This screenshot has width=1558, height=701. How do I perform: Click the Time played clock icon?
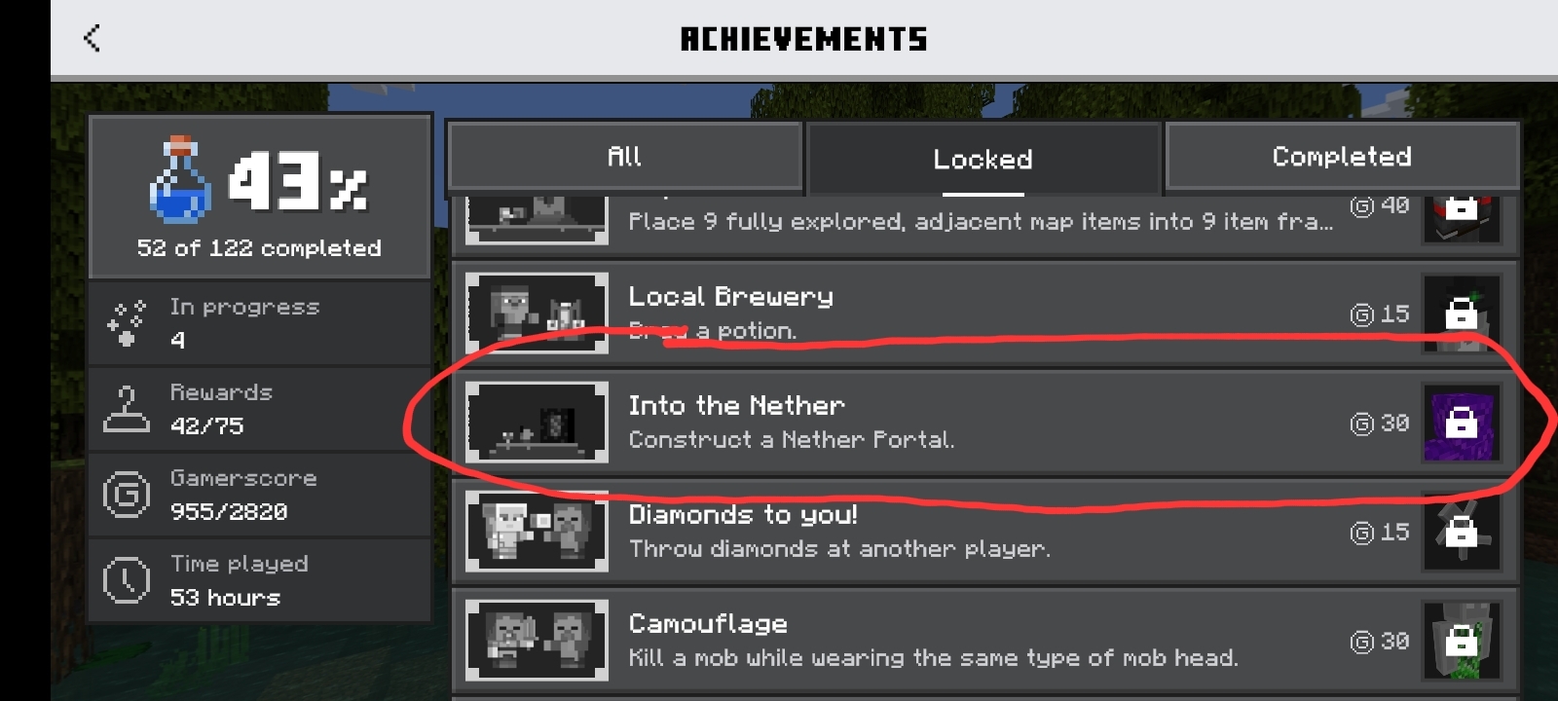click(127, 580)
